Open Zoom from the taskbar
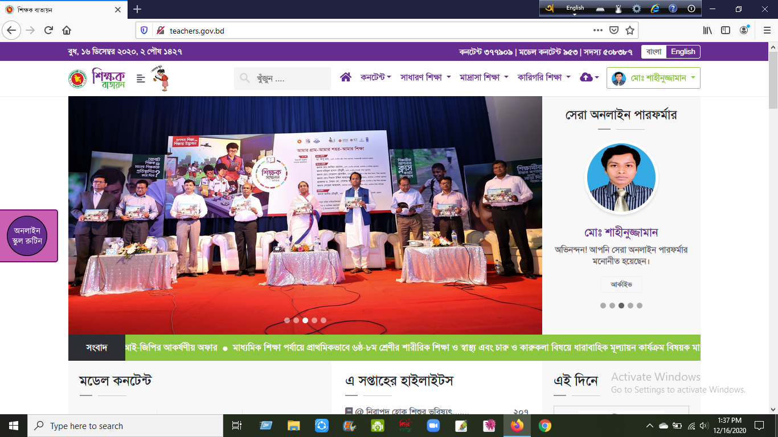Viewport: 778px width, 437px height. click(433, 426)
